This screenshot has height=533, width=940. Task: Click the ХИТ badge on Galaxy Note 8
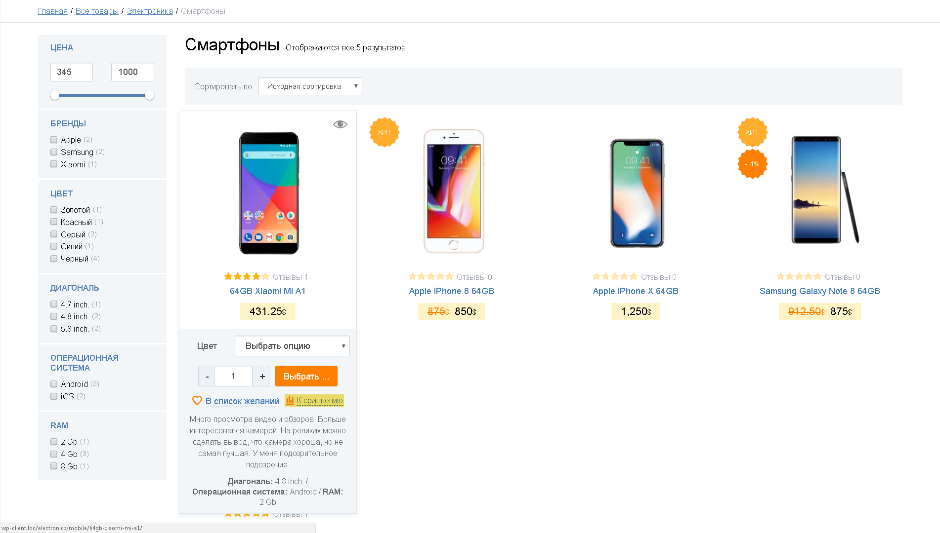click(752, 132)
